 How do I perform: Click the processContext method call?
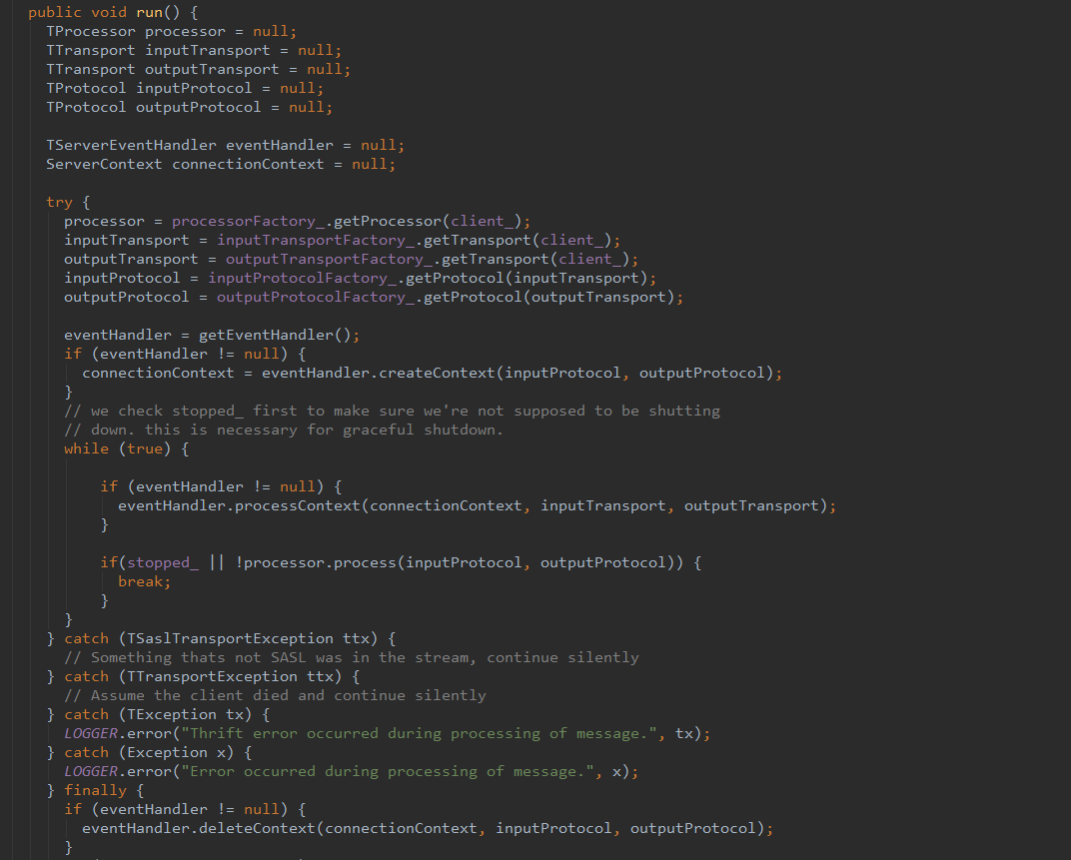pyautogui.click(x=298, y=506)
